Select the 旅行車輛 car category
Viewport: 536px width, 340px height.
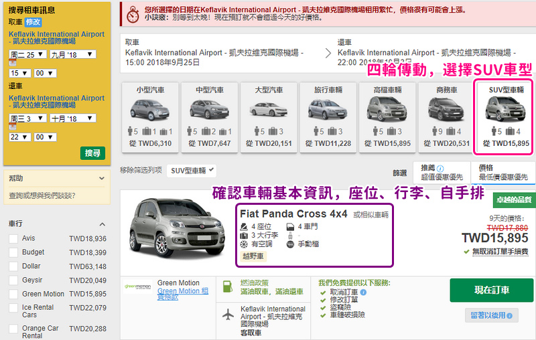point(328,117)
